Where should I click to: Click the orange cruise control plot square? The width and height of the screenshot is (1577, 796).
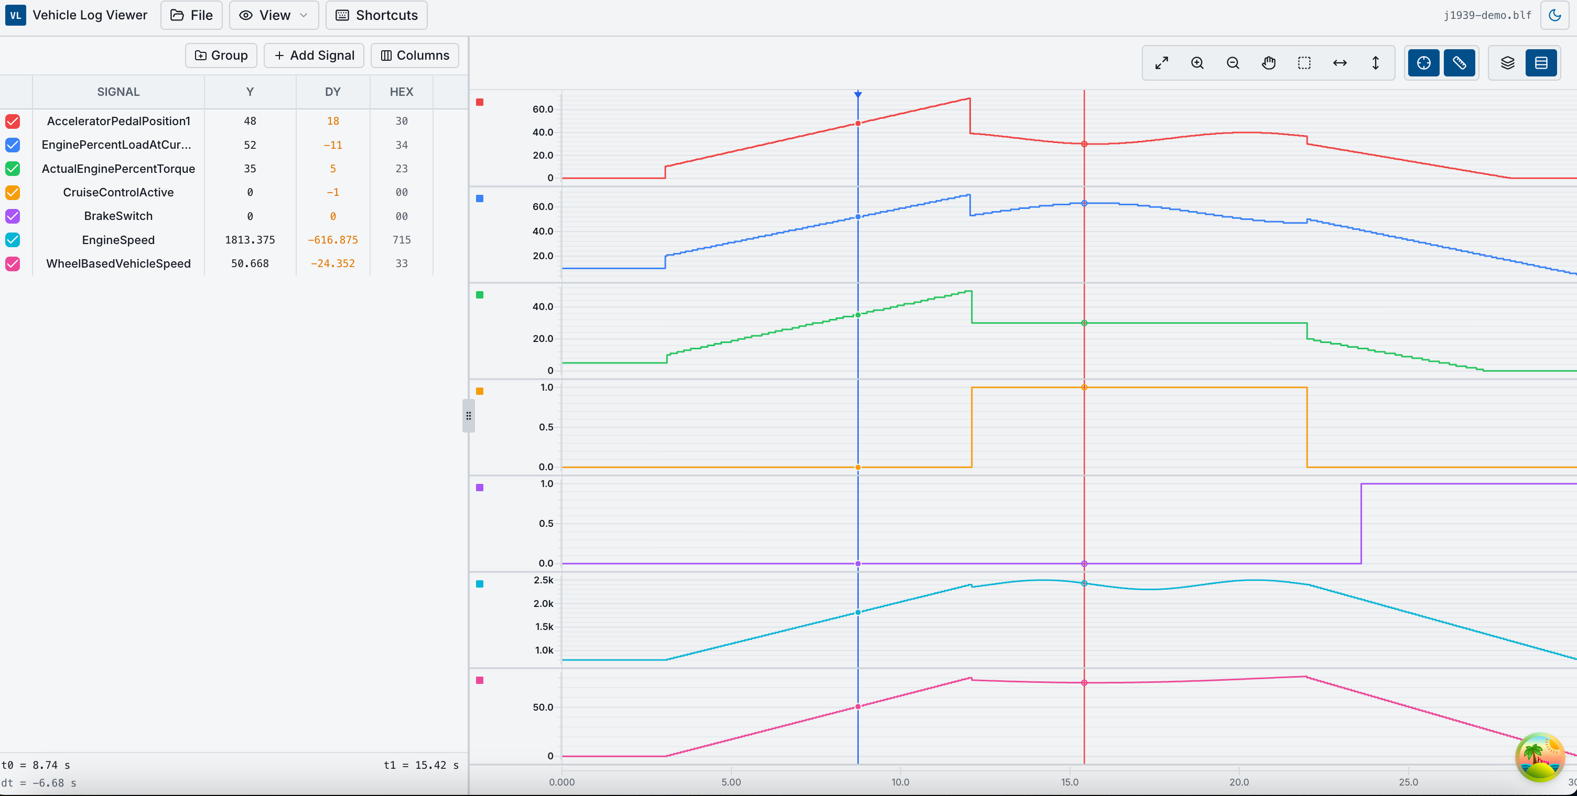click(x=479, y=391)
